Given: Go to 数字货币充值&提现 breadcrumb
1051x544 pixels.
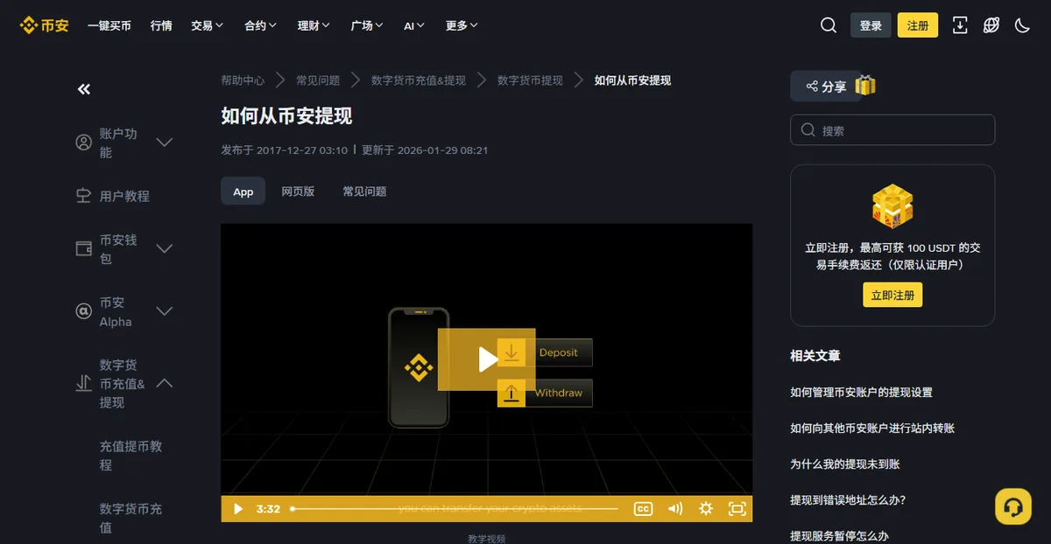Looking at the screenshot, I should click(419, 80).
